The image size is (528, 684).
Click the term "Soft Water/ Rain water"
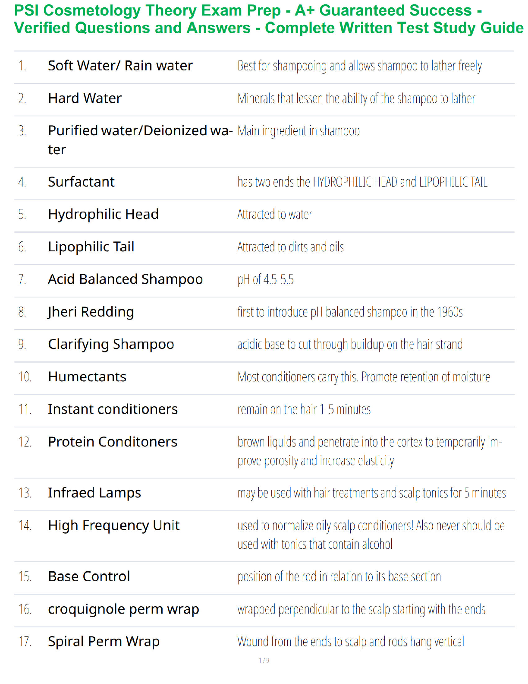pos(120,66)
